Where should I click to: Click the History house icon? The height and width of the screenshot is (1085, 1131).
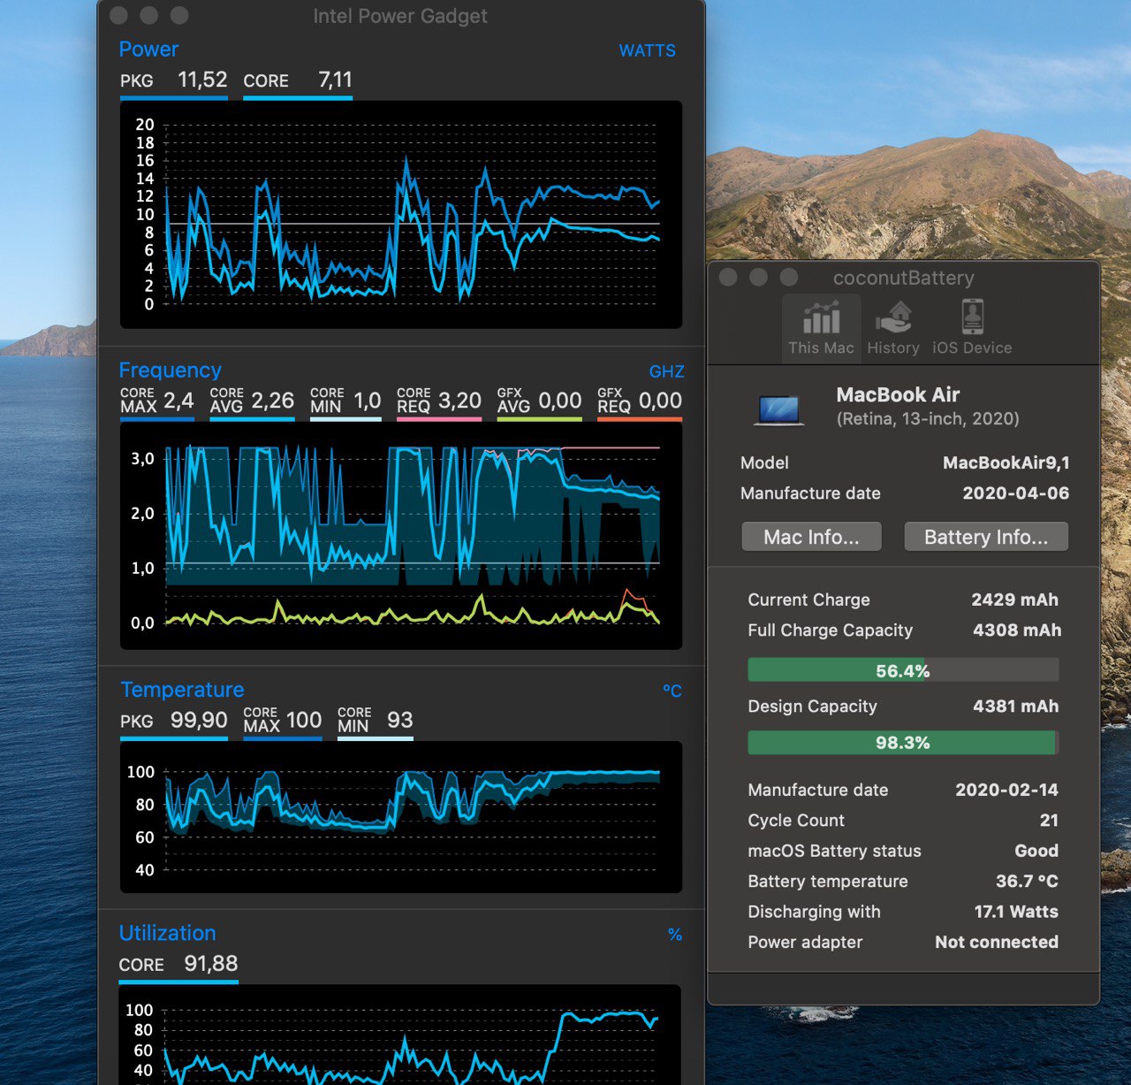tap(893, 317)
